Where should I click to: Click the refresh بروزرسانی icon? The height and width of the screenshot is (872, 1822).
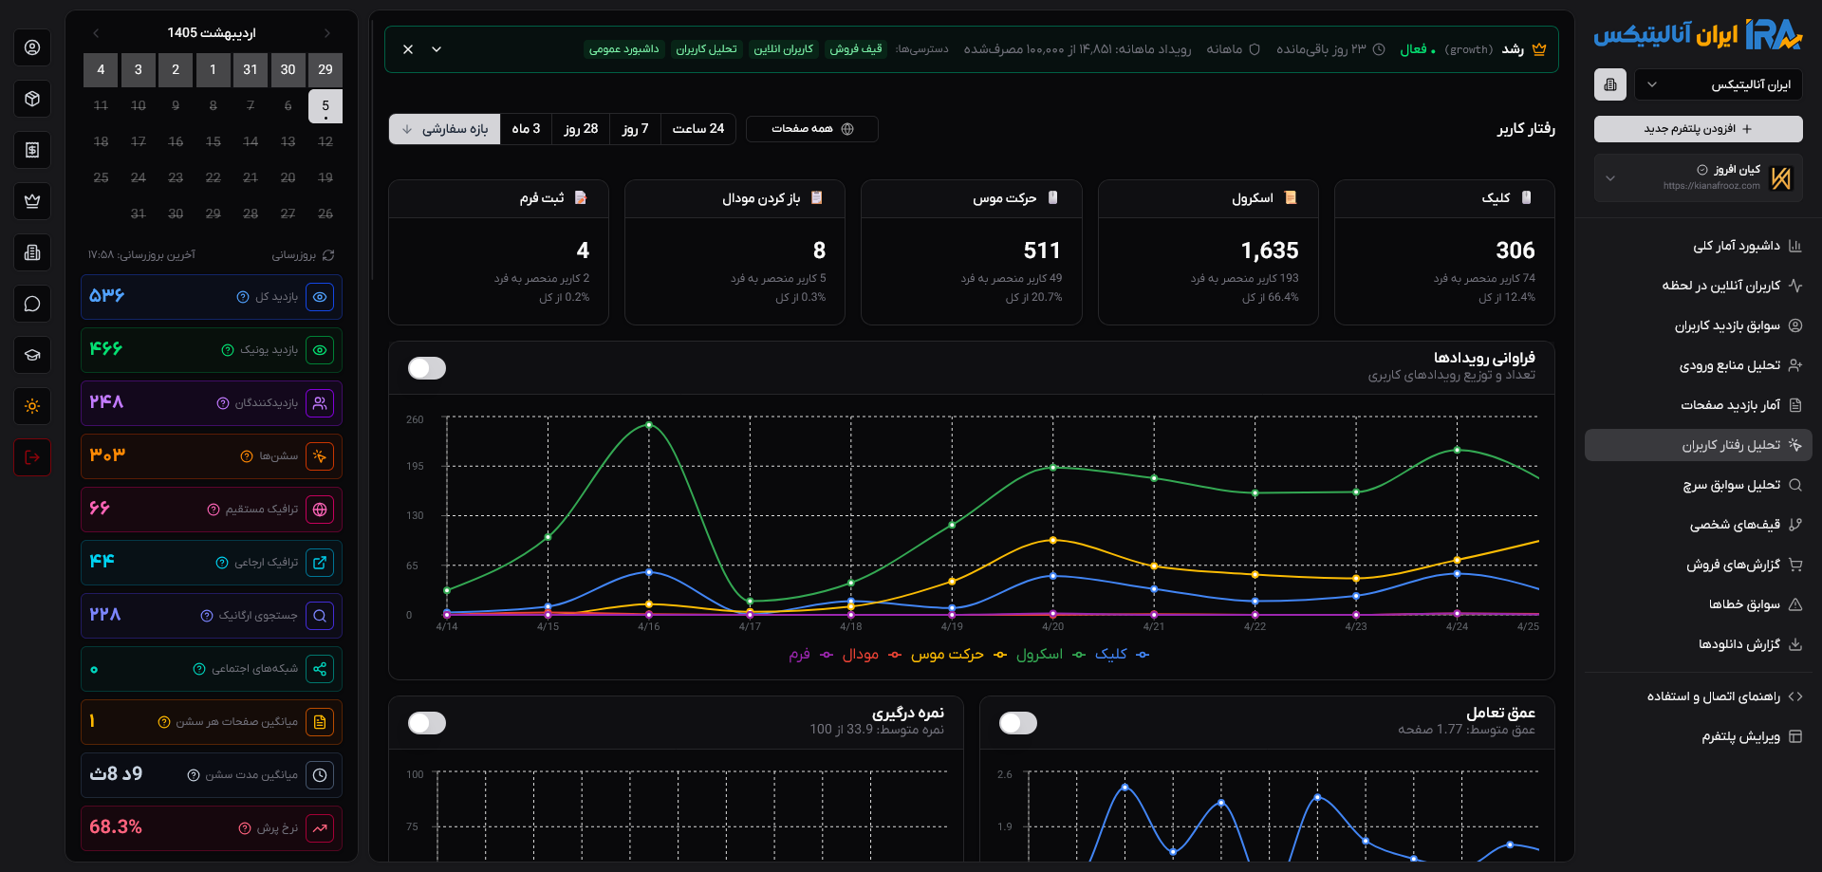point(328,255)
